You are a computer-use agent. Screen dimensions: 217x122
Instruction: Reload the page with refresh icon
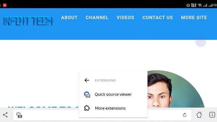tap(184, 115)
